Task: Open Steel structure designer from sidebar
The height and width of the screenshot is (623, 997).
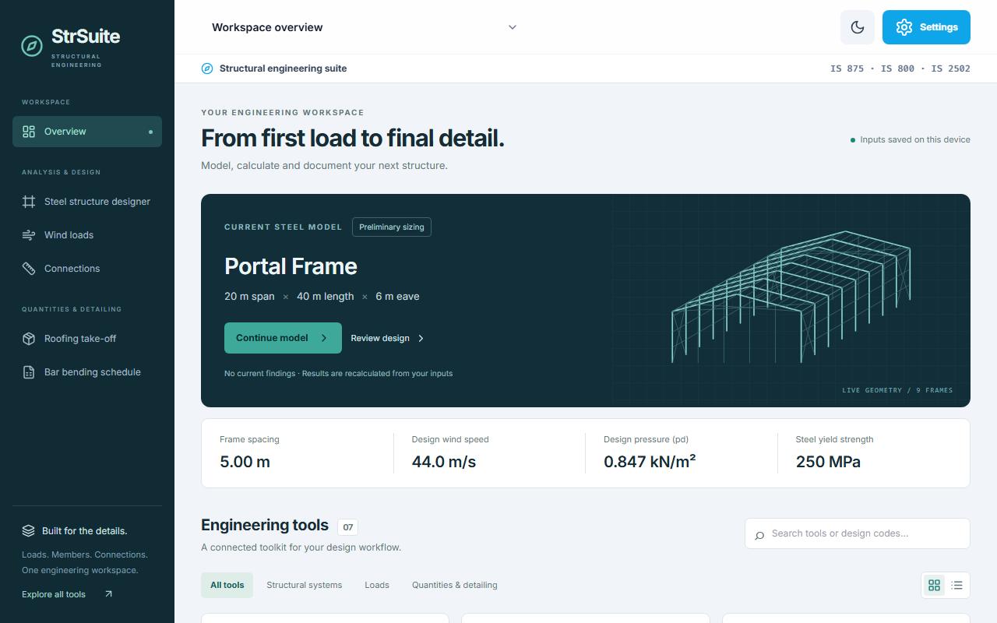Action: tap(87, 202)
